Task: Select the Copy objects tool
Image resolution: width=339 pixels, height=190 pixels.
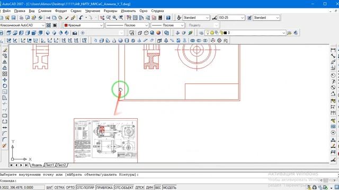Action: pyautogui.click(x=5, y=56)
